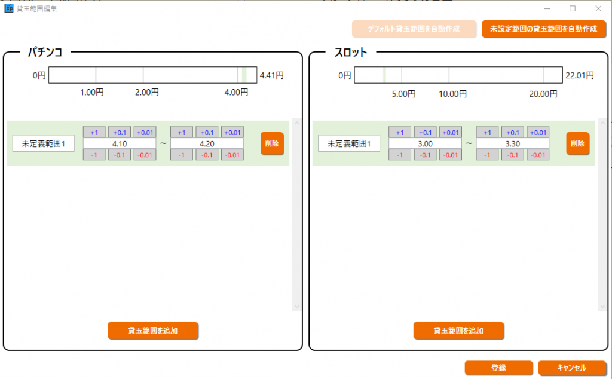Viewport: 612px width, 379px height.
Task: Maximize the 貸玉範囲編集 window
Action: click(573, 8)
